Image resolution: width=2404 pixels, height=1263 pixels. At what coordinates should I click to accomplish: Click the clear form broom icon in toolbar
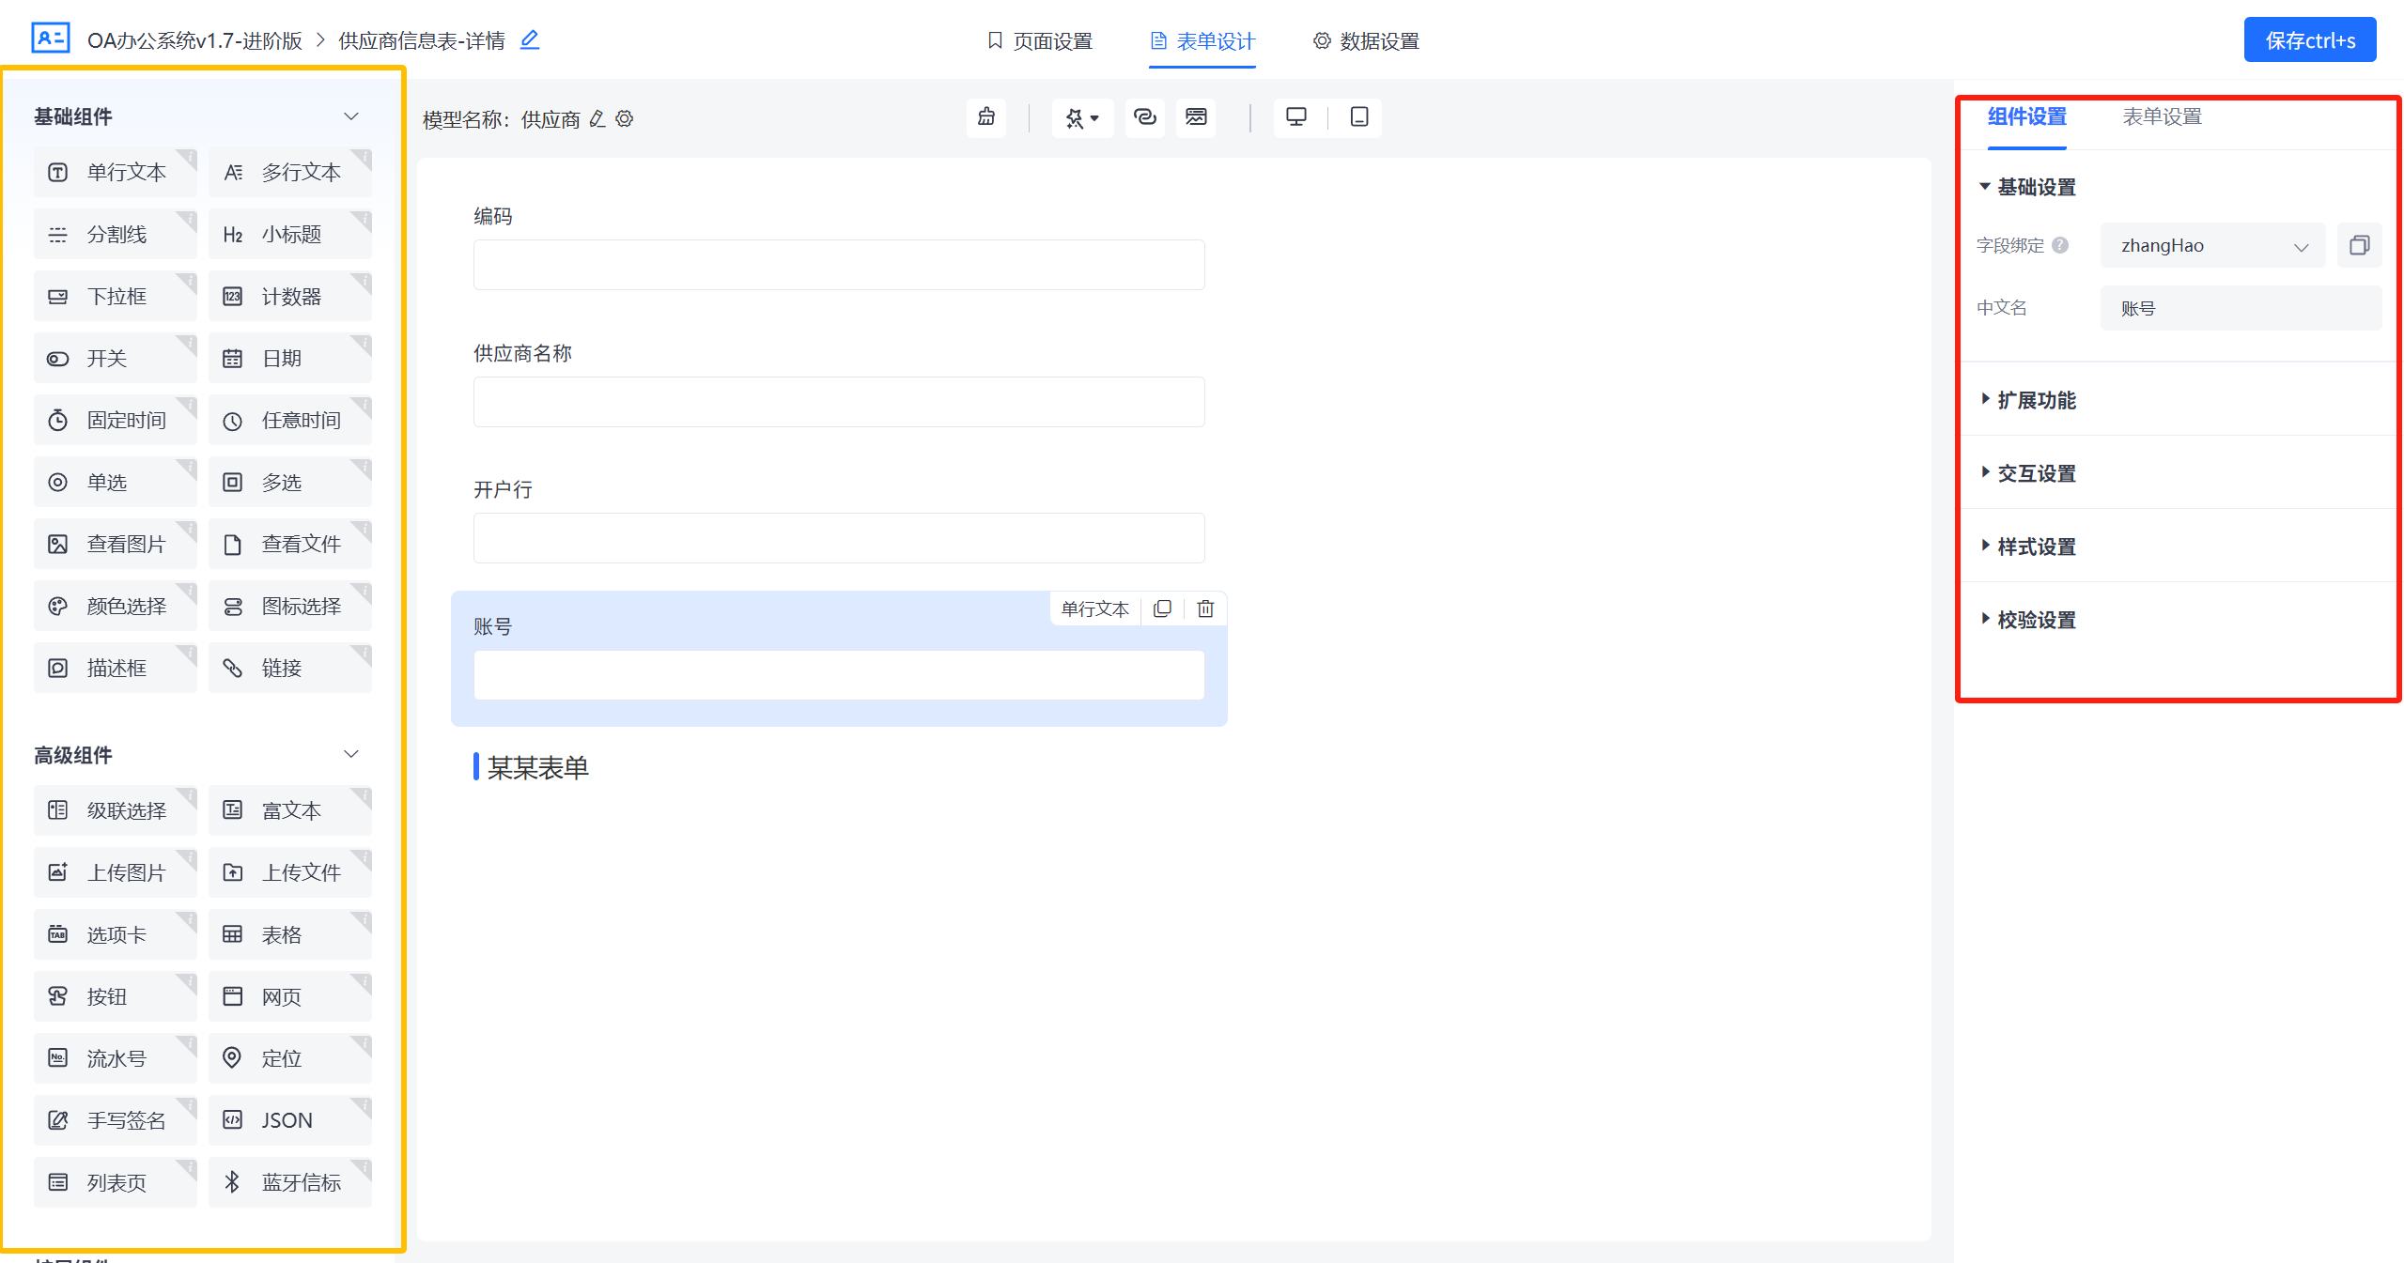(x=985, y=117)
